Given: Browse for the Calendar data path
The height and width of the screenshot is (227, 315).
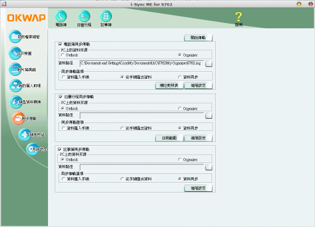Looking at the screenshot, I should tap(209, 116).
